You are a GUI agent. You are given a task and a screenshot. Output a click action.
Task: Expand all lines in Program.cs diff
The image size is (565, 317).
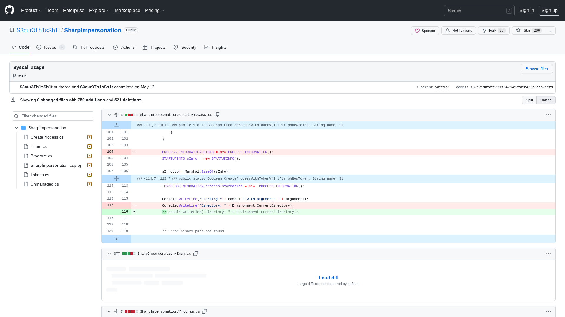(116, 311)
